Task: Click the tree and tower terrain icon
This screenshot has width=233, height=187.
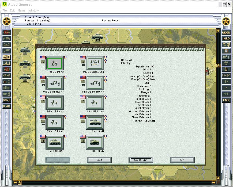Action: (x=6, y=63)
